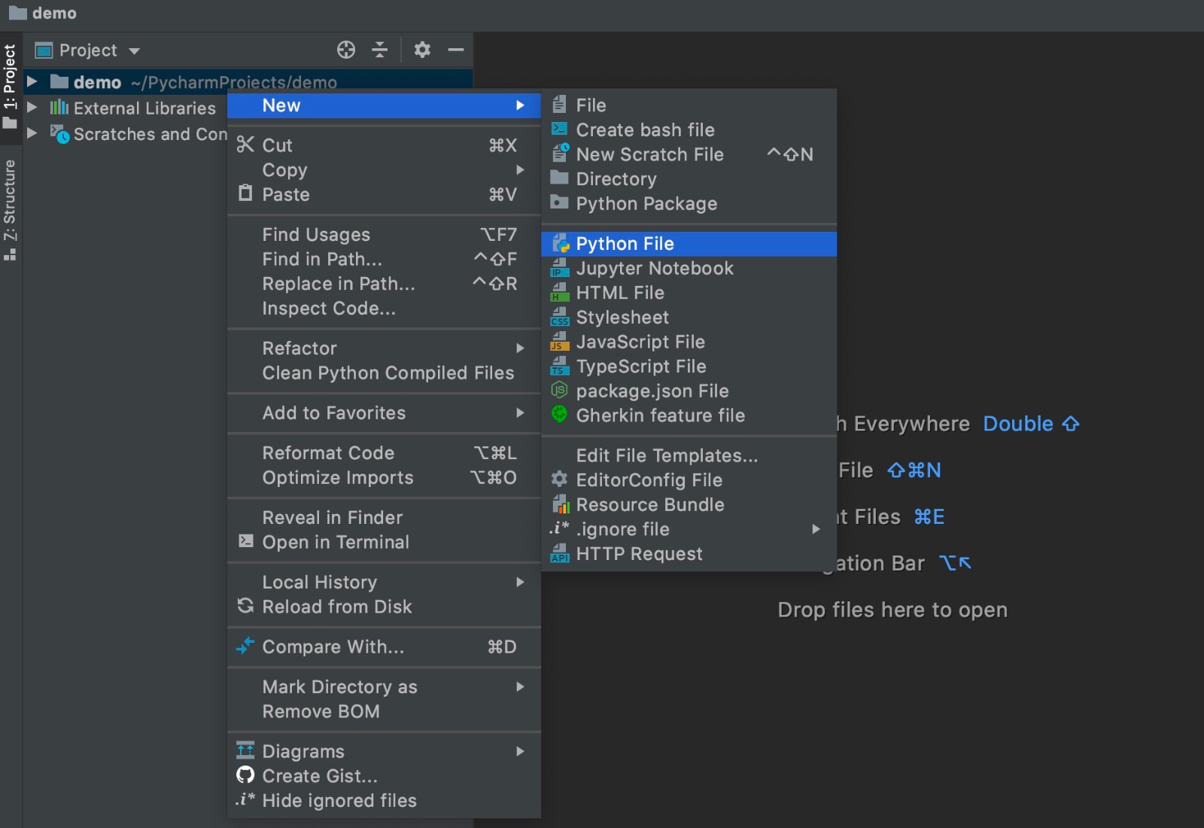Click the Python File icon

coord(560,243)
